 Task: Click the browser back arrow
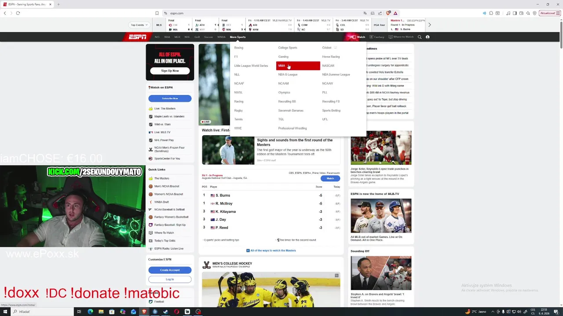[5, 13]
